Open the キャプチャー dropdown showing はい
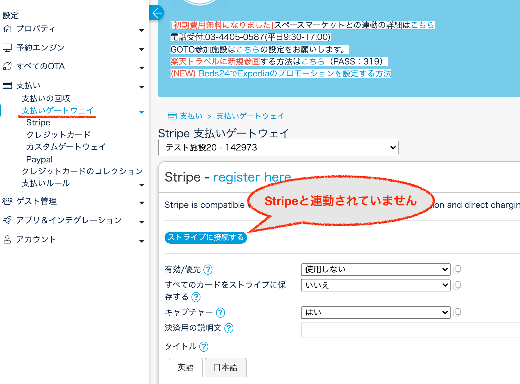Screen dimensions: 520x384 [x=375, y=313]
